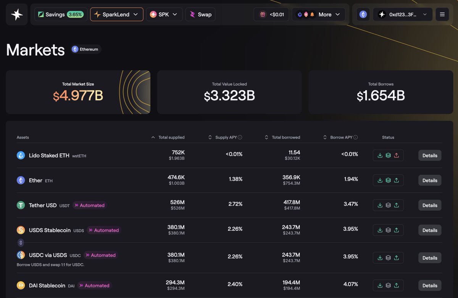Click the Lido Staked ETH token icon
This screenshot has width=458, height=298.
21,155
